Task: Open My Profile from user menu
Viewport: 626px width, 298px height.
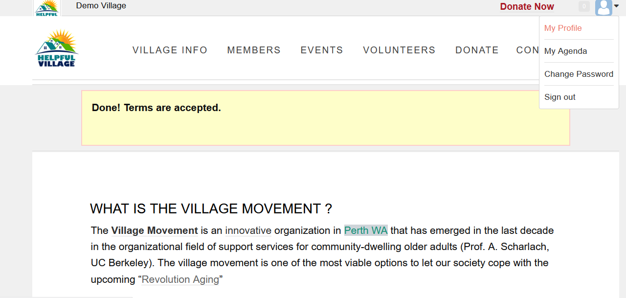Action: (x=563, y=28)
